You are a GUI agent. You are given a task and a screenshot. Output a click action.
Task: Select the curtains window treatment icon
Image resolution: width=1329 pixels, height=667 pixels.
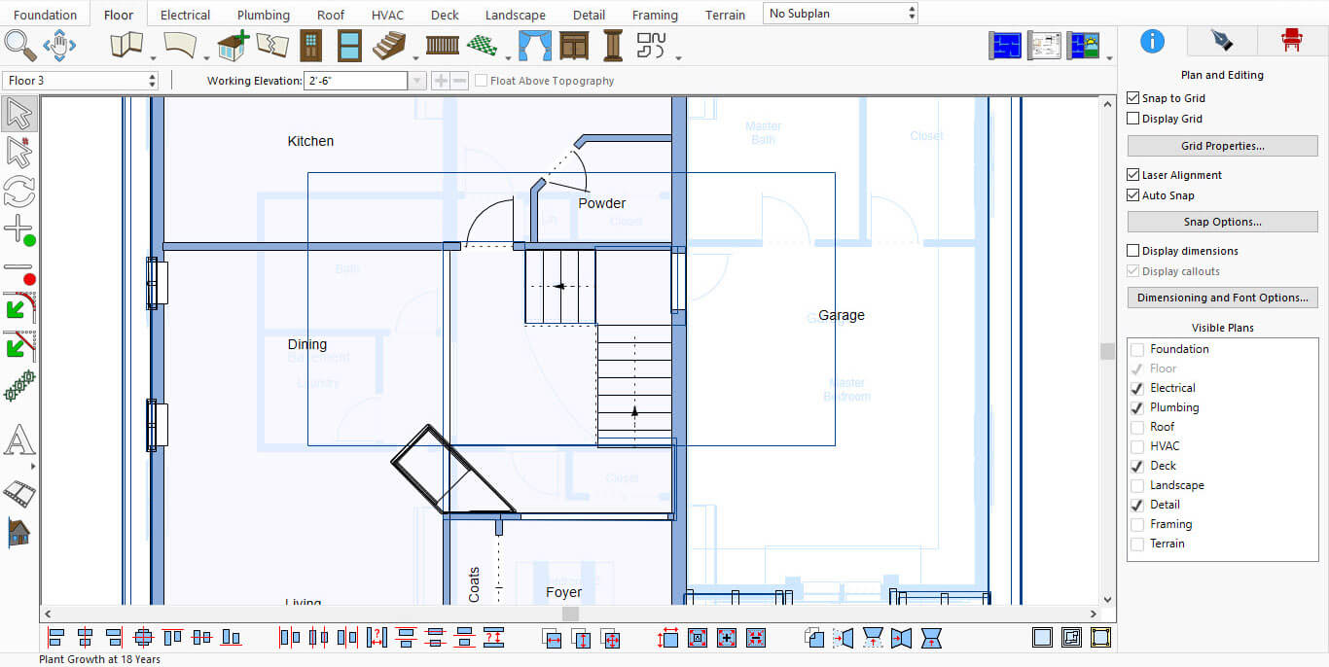tap(533, 46)
